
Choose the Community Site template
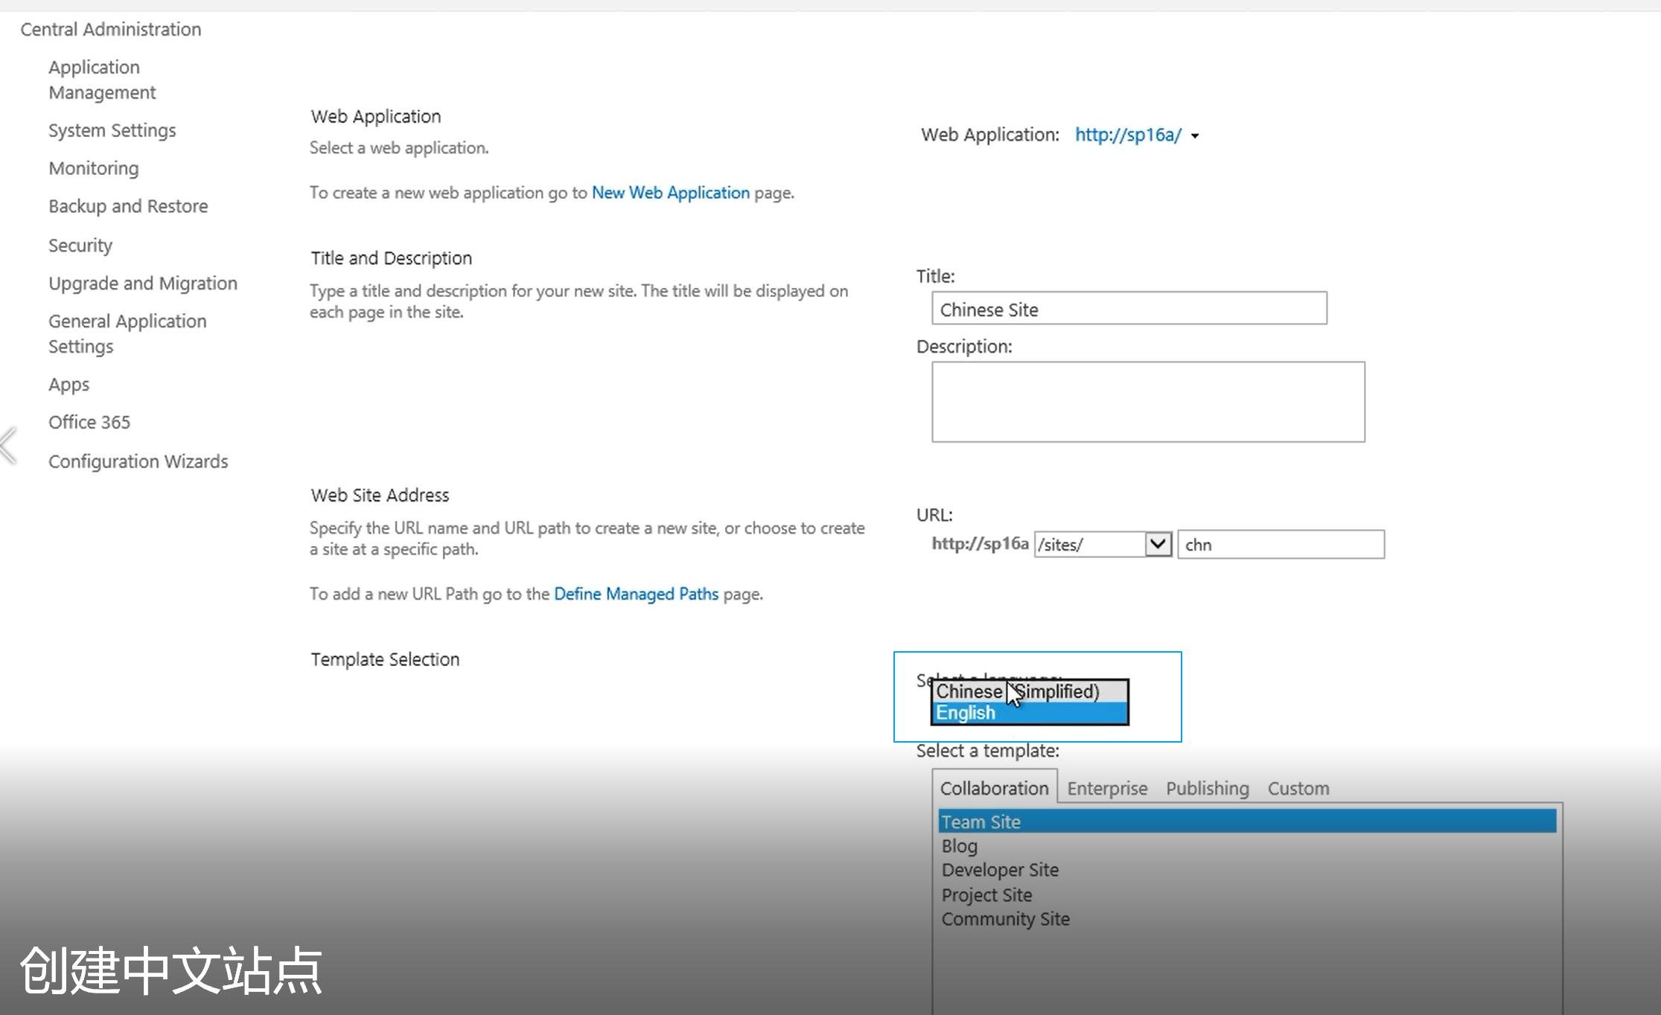pyautogui.click(x=1005, y=919)
